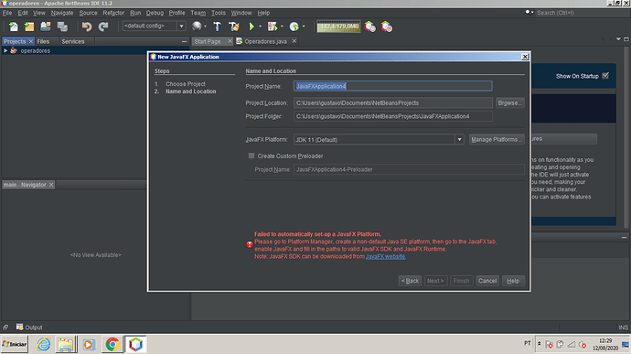Enable the Create Custom Preloader checkbox
Screen dimensions: 631x354
coord(251,156)
